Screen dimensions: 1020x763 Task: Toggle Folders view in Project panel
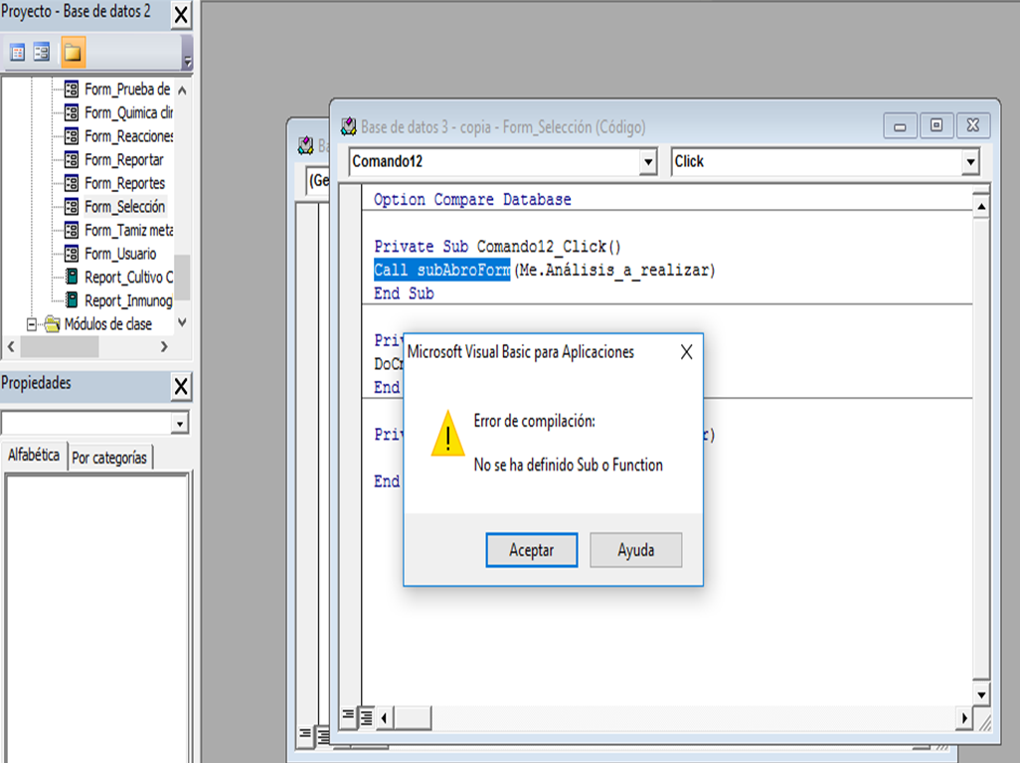[x=73, y=53]
